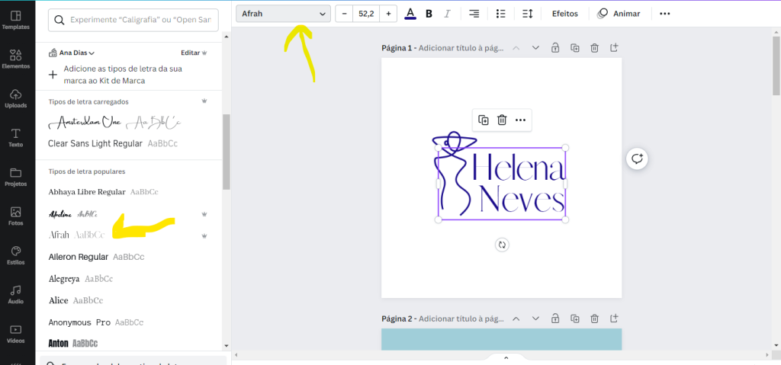Click the Efeitos button
The height and width of the screenshot is (365, 781).
[564, 14]
